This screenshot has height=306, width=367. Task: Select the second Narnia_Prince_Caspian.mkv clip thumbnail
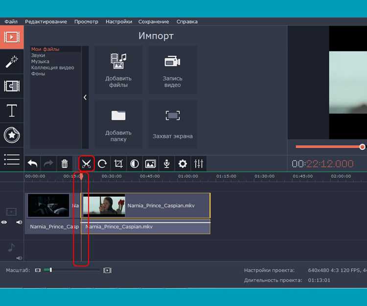click(x=104, y=206)
